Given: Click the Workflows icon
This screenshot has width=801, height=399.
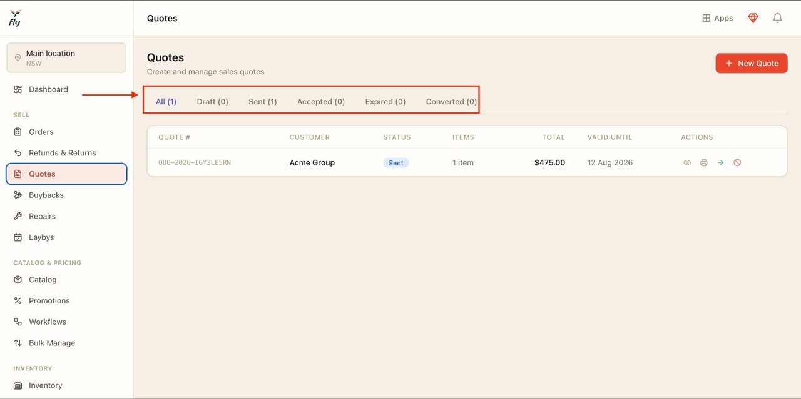Looking at the screenshot, I should [18, 322].
